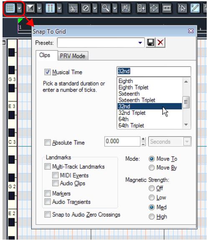Click the duration list scrollbar thumb
208x240 pixels.
pos(186,102)
